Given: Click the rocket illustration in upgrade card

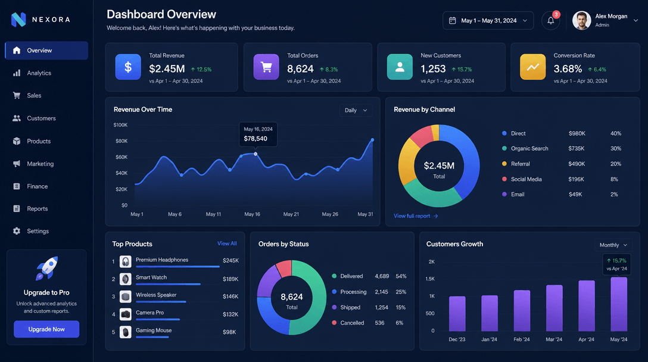Looking at the screenshot, I should tap(46, 268).
